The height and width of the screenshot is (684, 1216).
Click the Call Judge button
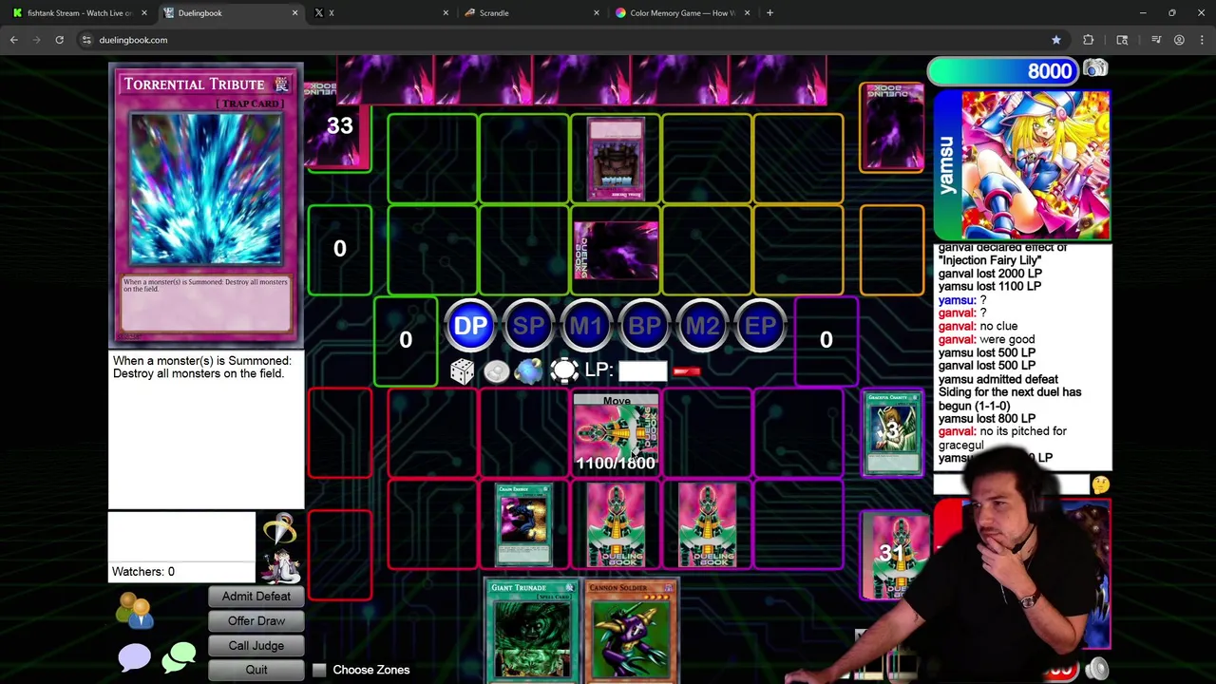pyautogui.click(x=256, y=646)
